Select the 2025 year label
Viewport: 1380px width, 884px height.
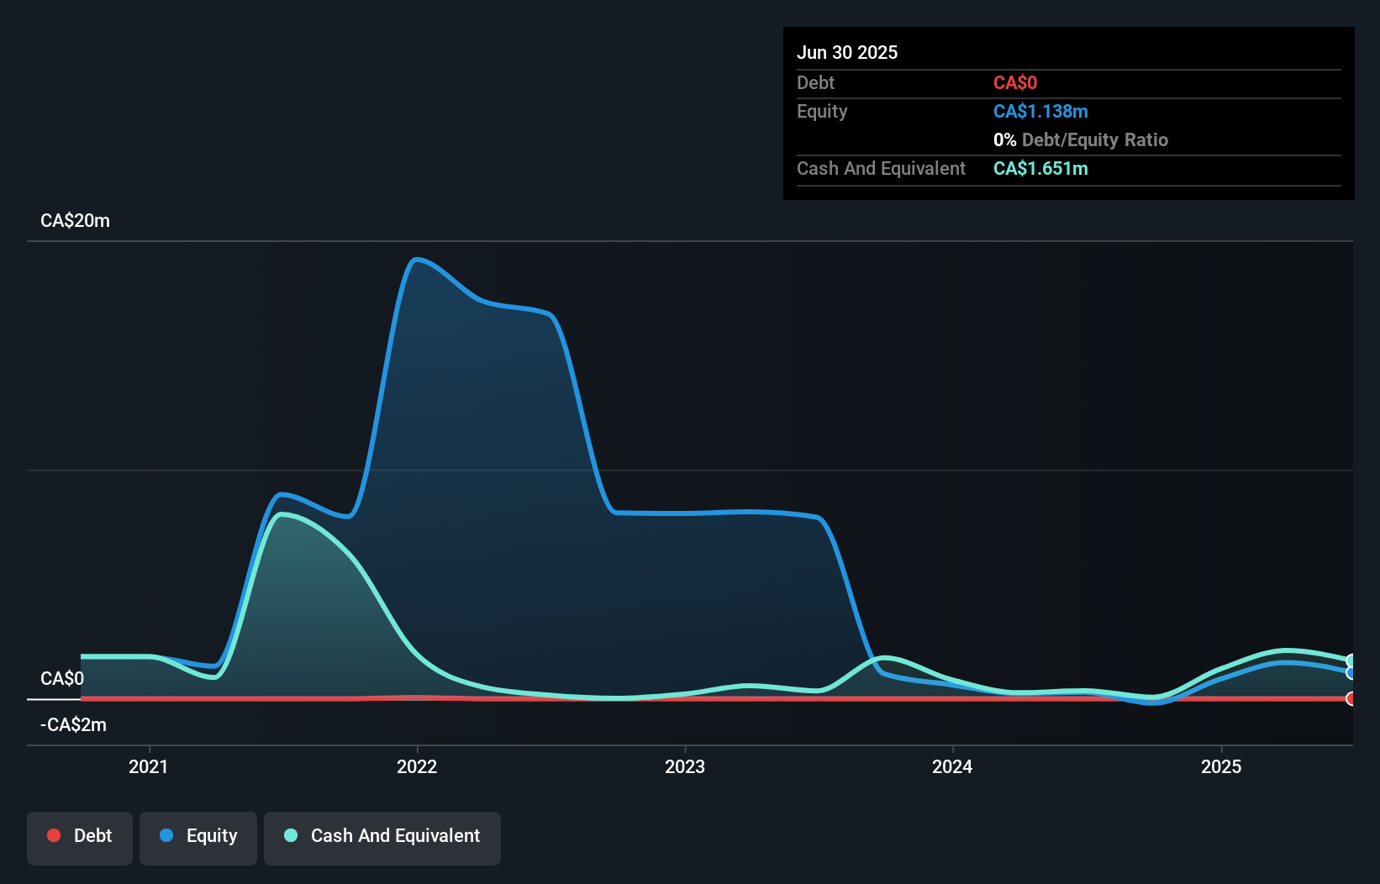click(1223, 766)
